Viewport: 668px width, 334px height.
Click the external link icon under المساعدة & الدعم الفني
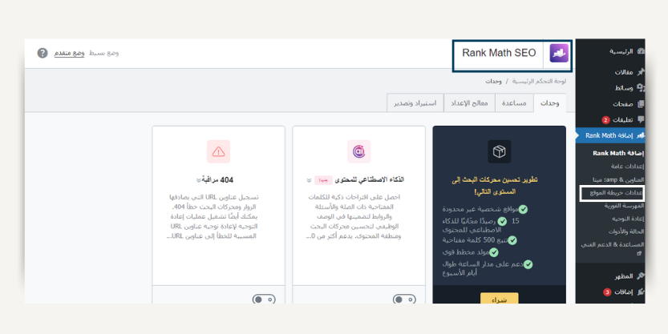[x=638, y=254]
